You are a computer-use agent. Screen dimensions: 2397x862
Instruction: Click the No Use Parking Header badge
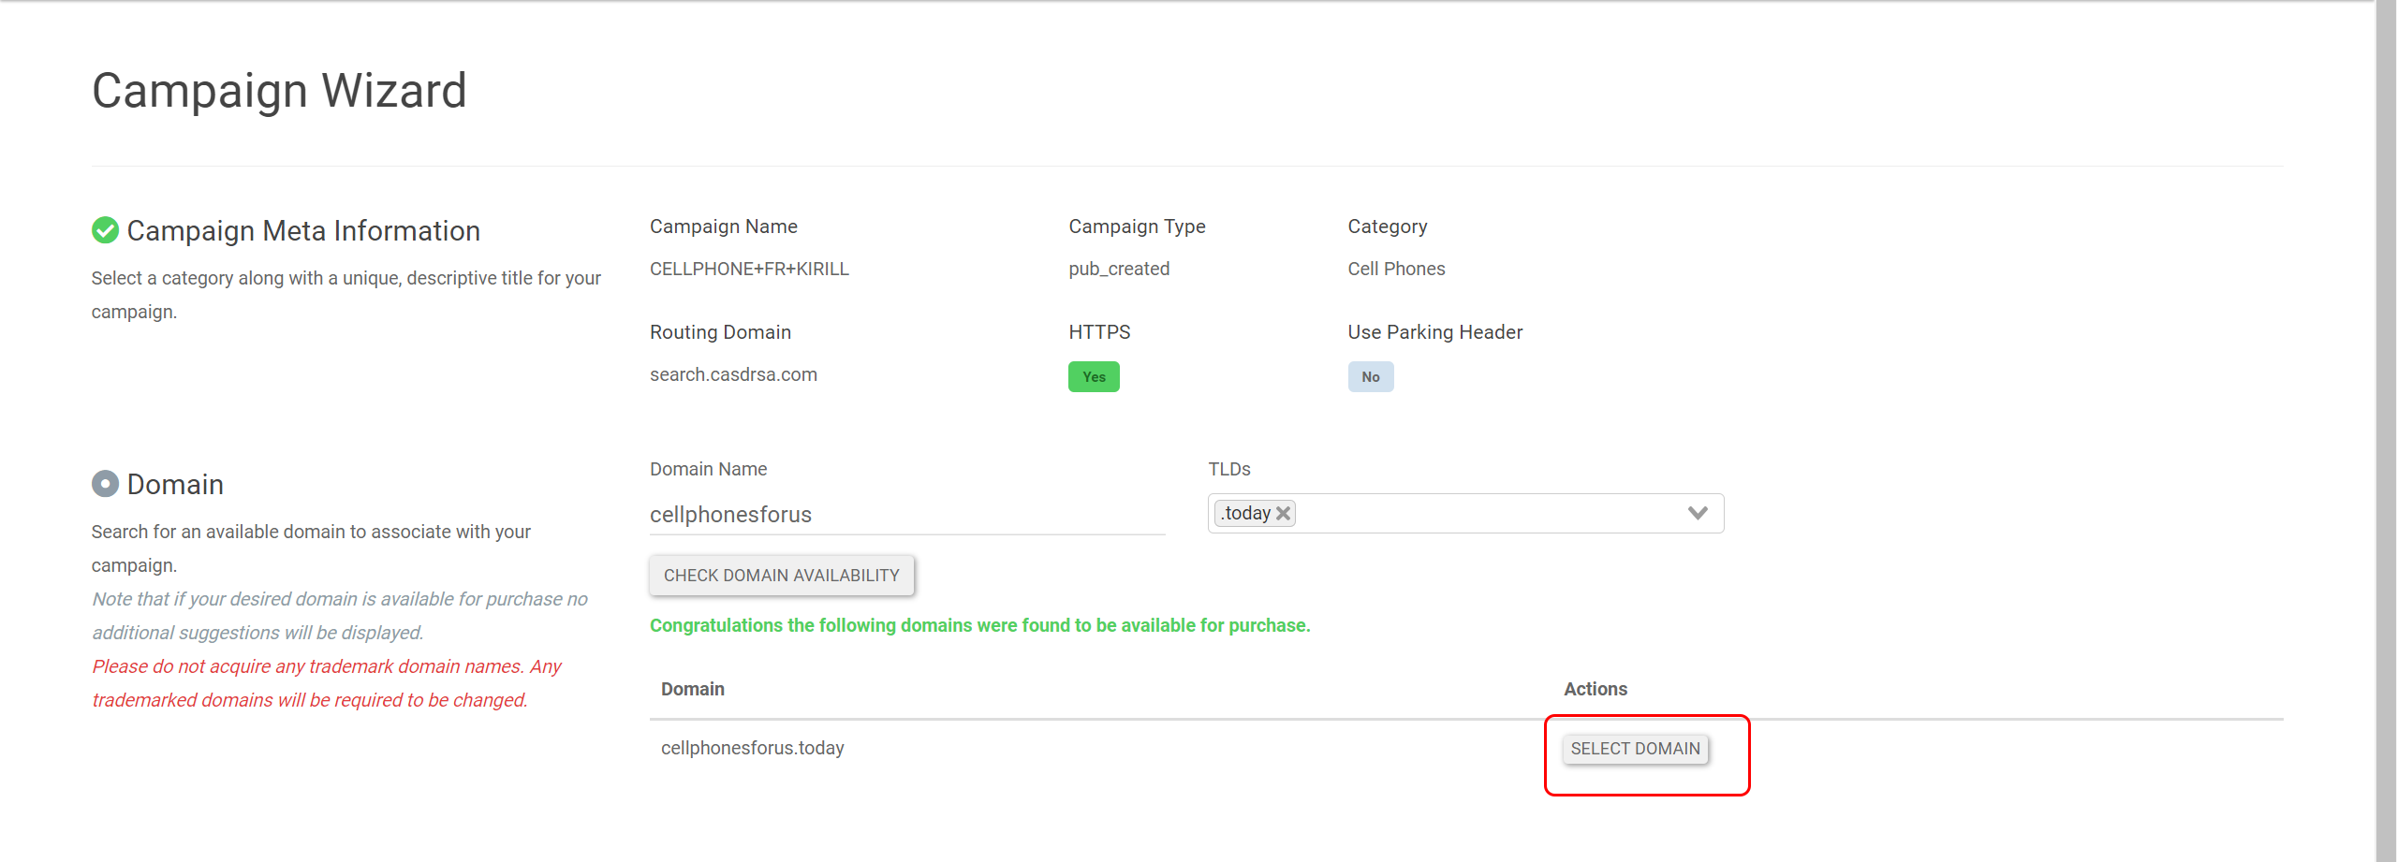click(x=1370, y=377)
